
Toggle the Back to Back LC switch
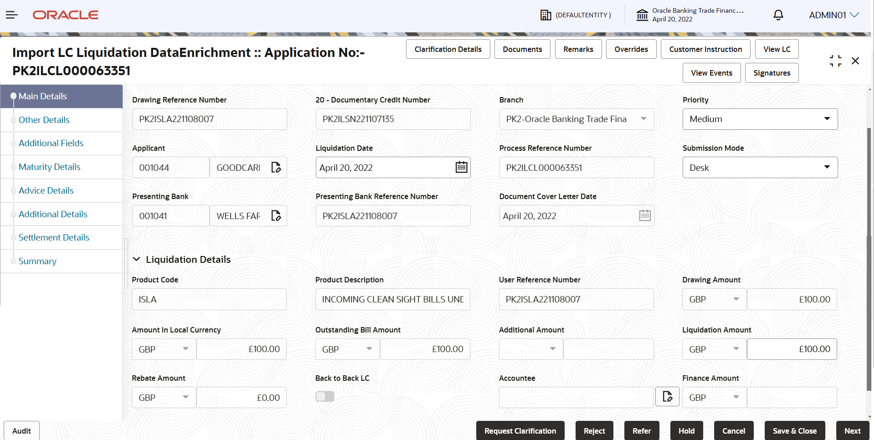(325, 397)
